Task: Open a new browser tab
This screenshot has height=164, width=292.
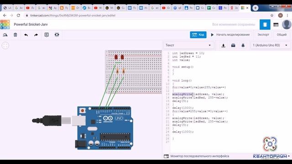Action: (x=255, y=8)
